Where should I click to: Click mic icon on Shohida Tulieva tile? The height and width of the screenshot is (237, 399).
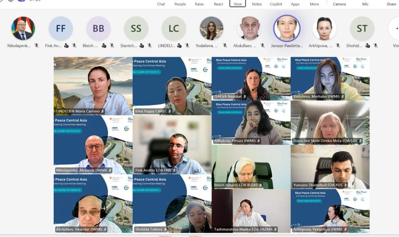click(165, 229)
